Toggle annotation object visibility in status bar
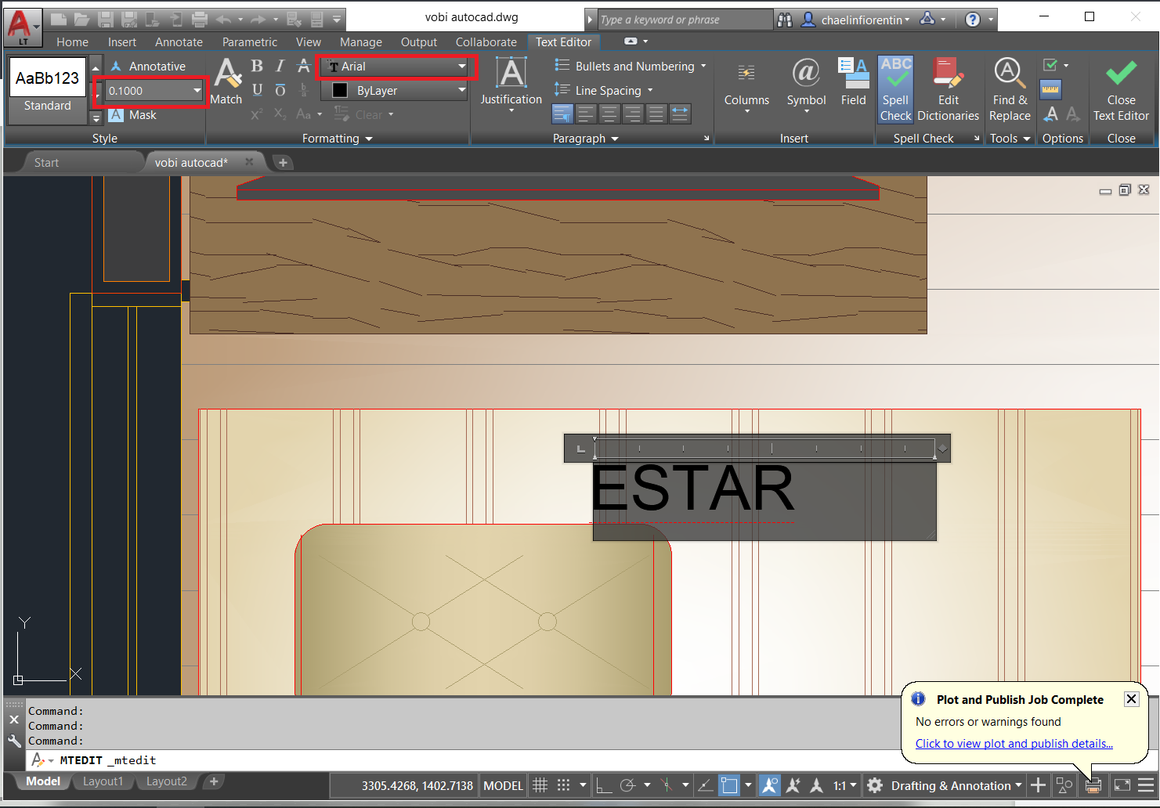Screen dimensions: 1160x808 click(x=769, y=785)
